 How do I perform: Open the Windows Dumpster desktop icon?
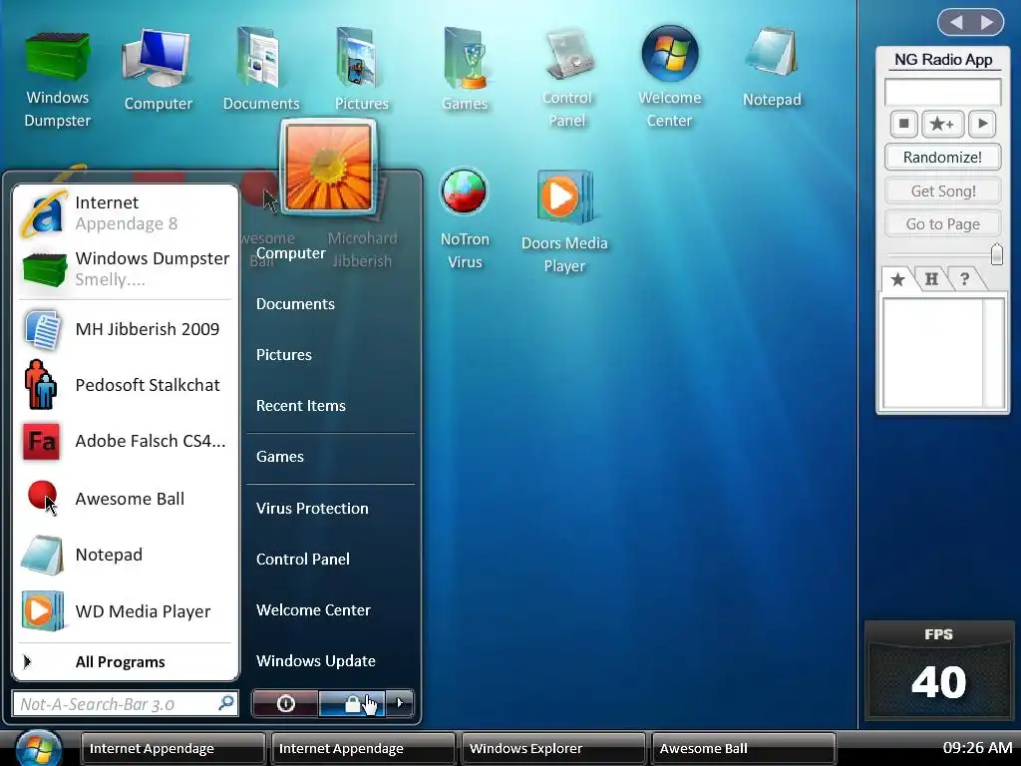point(57,78)
